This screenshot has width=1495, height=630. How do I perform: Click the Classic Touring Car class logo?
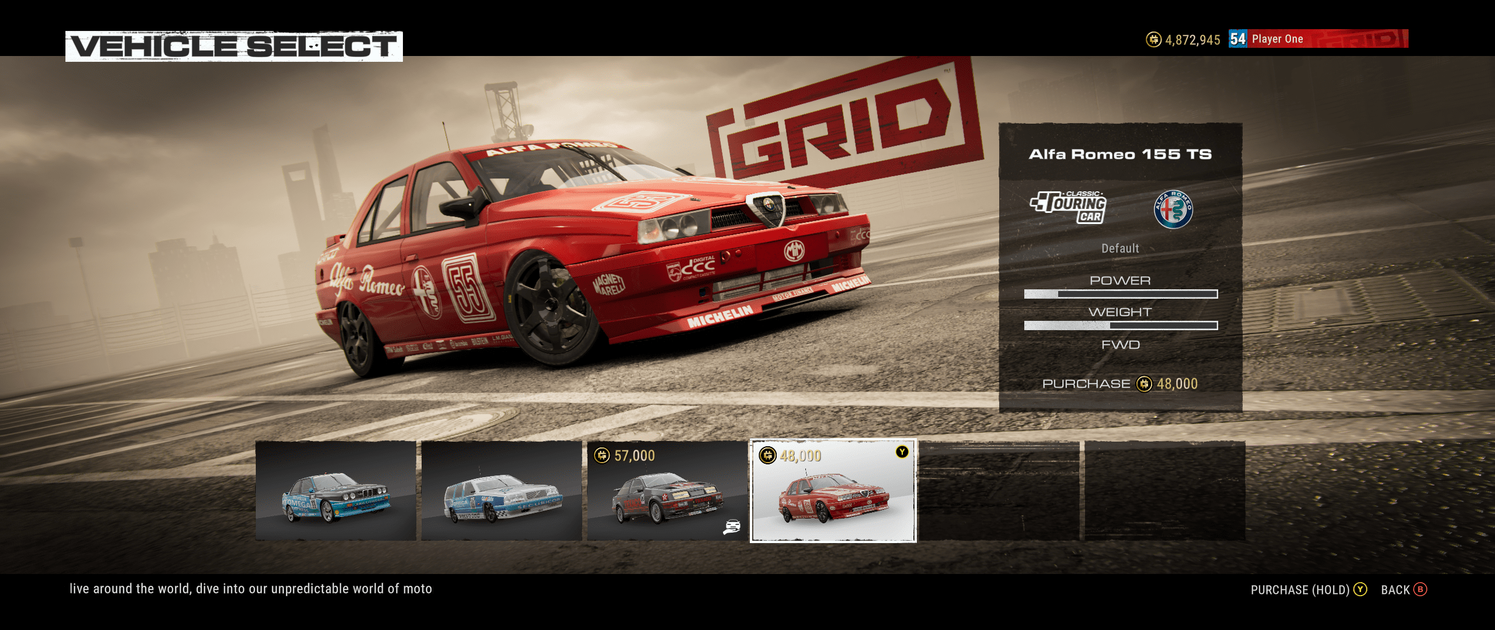tap(1068, 208)
